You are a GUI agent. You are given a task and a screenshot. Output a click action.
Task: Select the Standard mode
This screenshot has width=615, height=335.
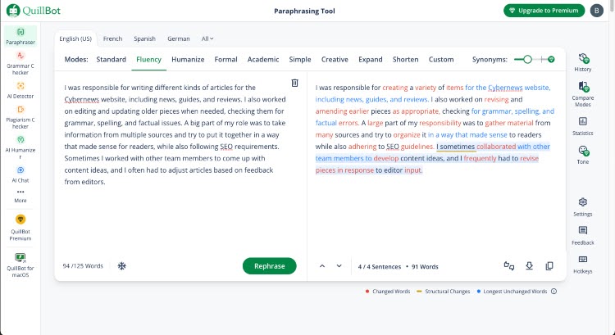[111, 60]
